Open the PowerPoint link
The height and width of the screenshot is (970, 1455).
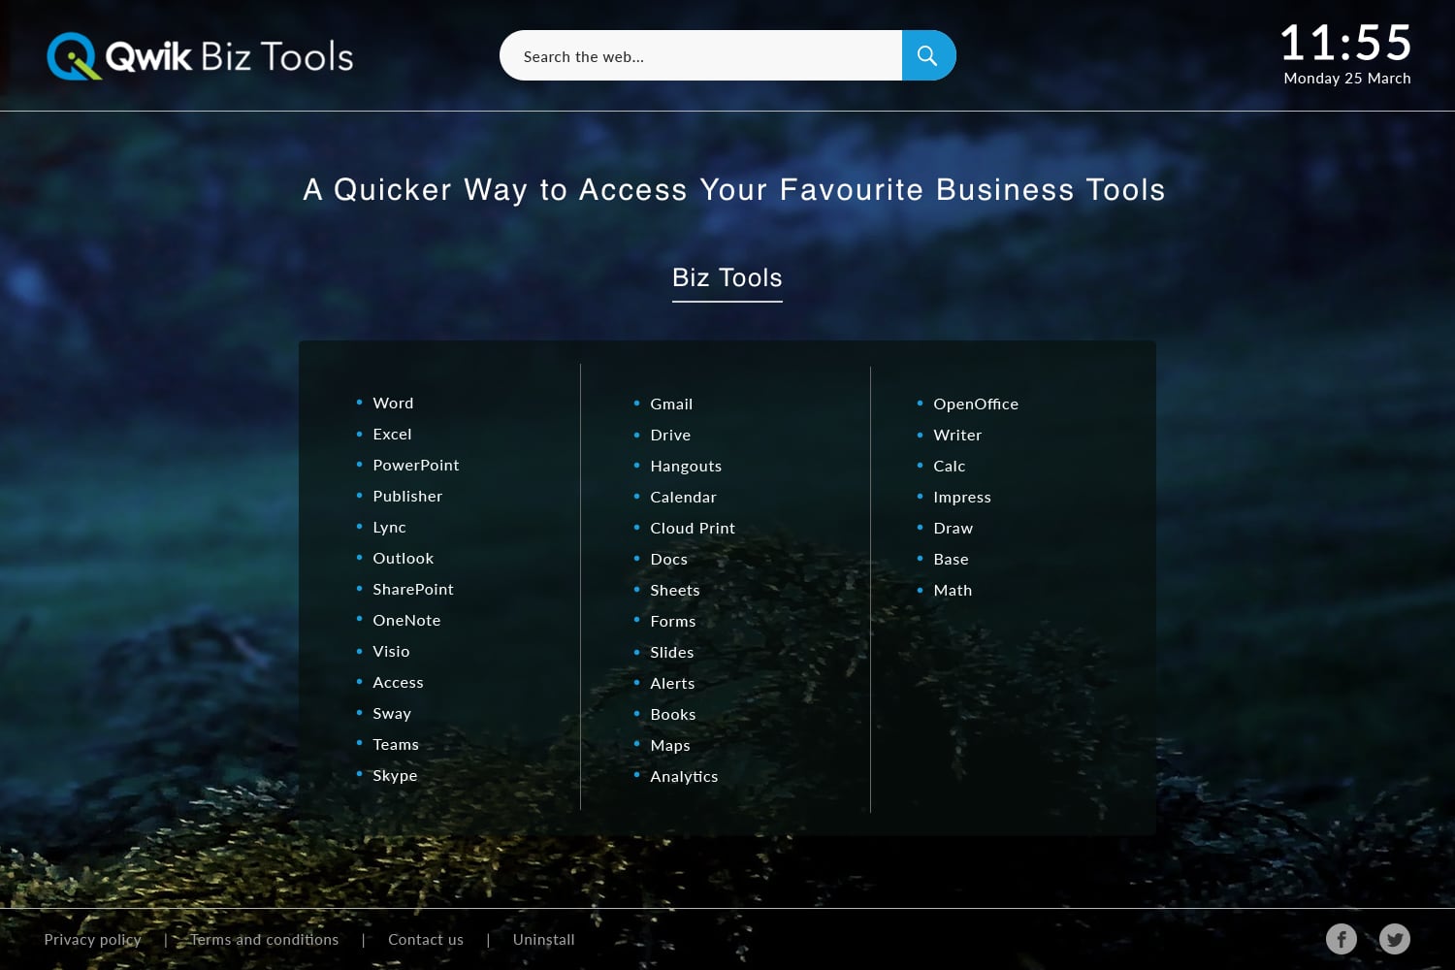tap(416, 465)
